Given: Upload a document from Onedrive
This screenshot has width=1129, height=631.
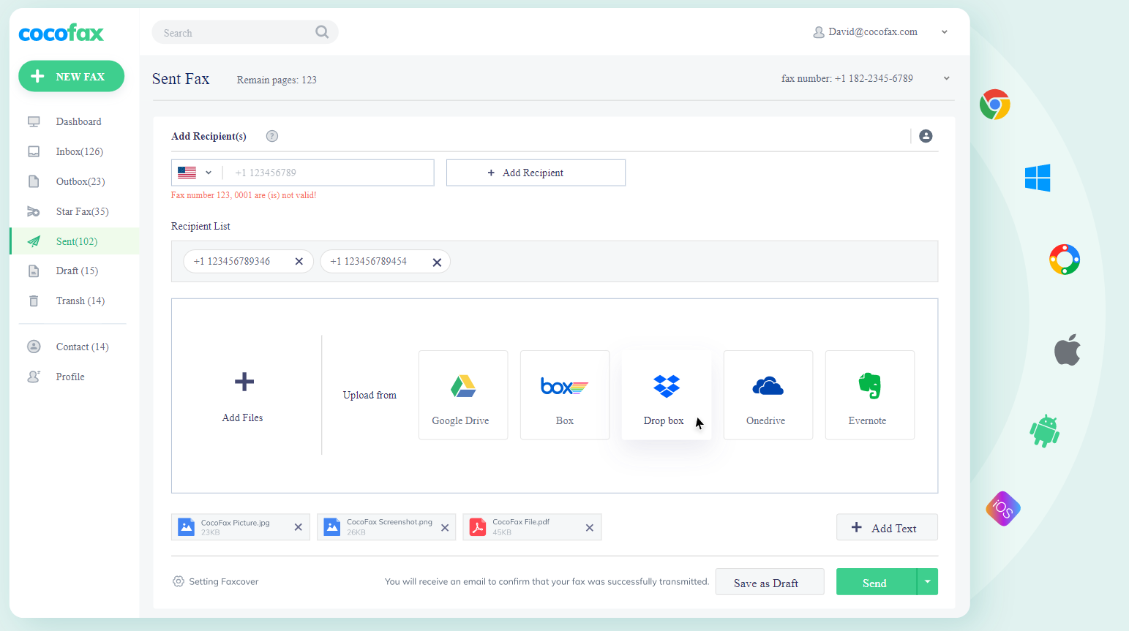Looking at the screenshot, I should coord(768,395).
